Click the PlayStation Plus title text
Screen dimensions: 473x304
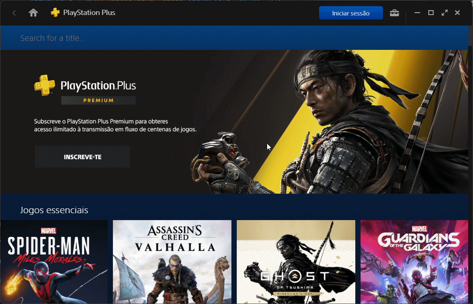click(x=89, y=13)
